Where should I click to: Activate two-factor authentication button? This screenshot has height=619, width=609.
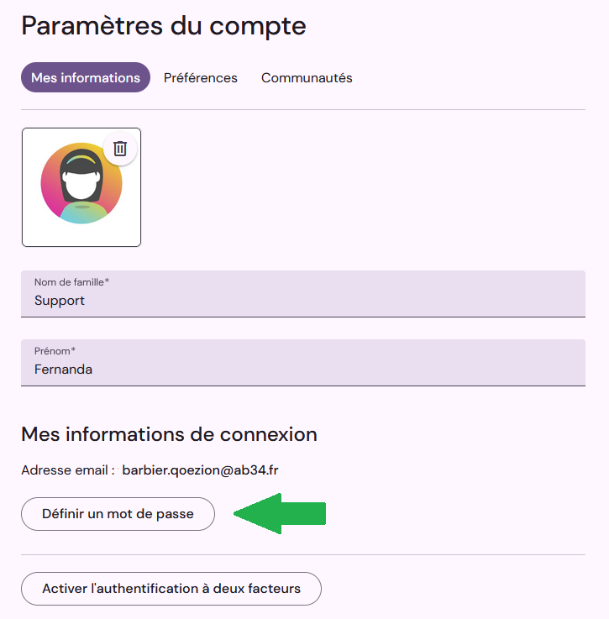click(171, 589)
